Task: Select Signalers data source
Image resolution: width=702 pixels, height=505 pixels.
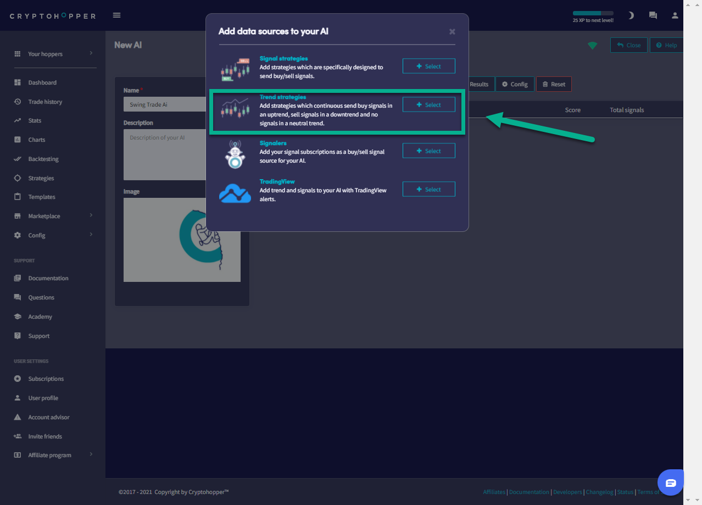Action: [428, 151]
